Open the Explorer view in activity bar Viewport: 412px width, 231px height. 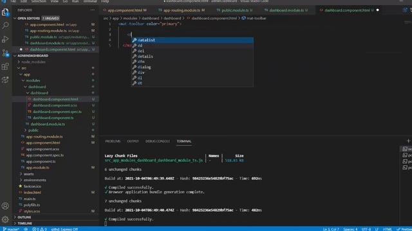click(5, 12)
